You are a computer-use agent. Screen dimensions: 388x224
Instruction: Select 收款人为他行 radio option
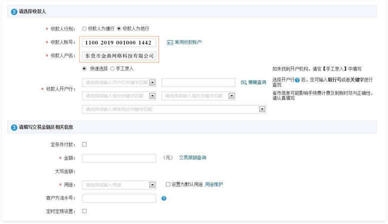[x=119, y=28]
